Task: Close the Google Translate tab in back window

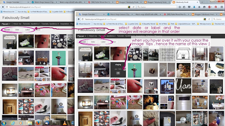Action: [28, 2]
